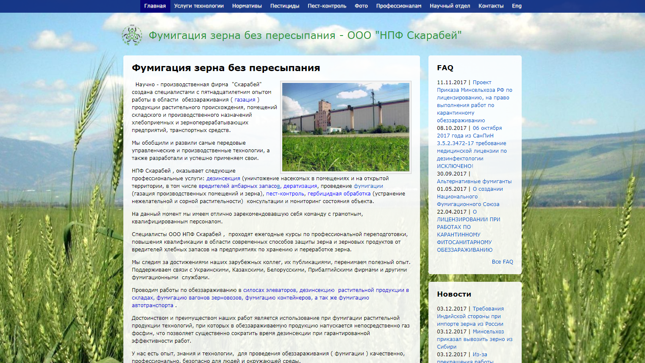The image size is (645, 363).
Task: Go to the Нормативы menu page
Action: coord(247,6)
